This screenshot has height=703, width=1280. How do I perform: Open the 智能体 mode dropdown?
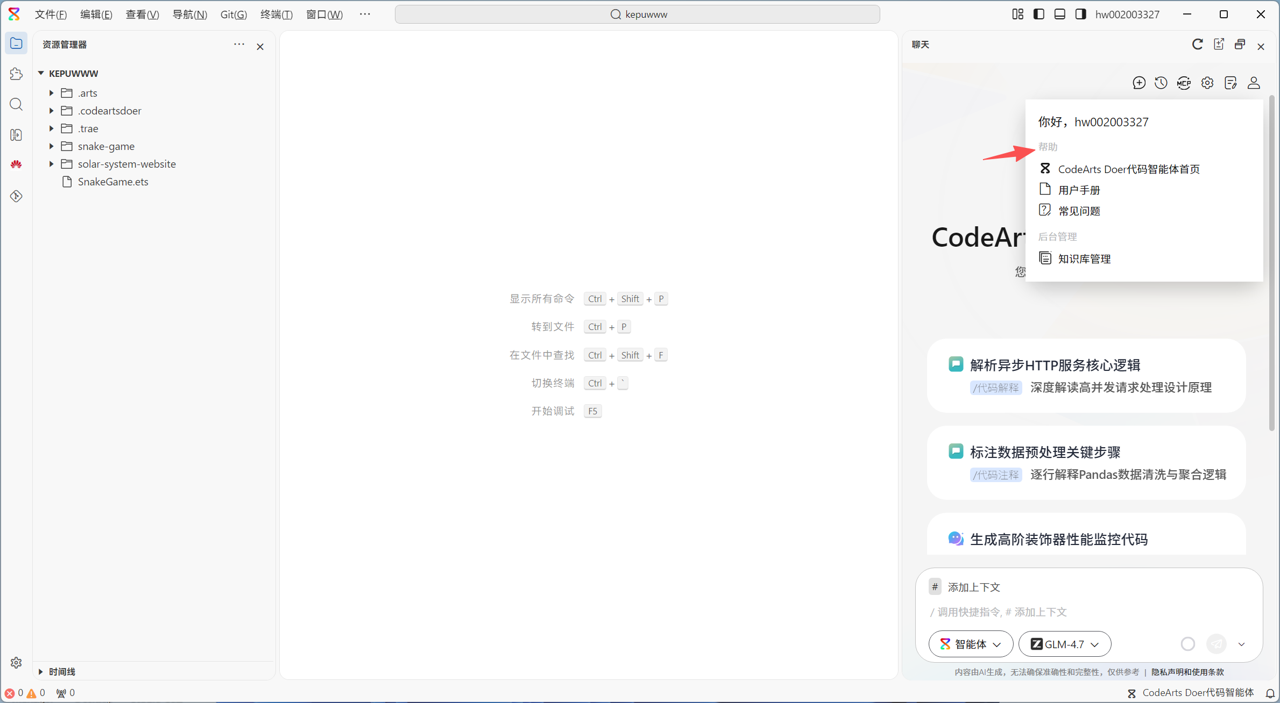coord(970,644)
